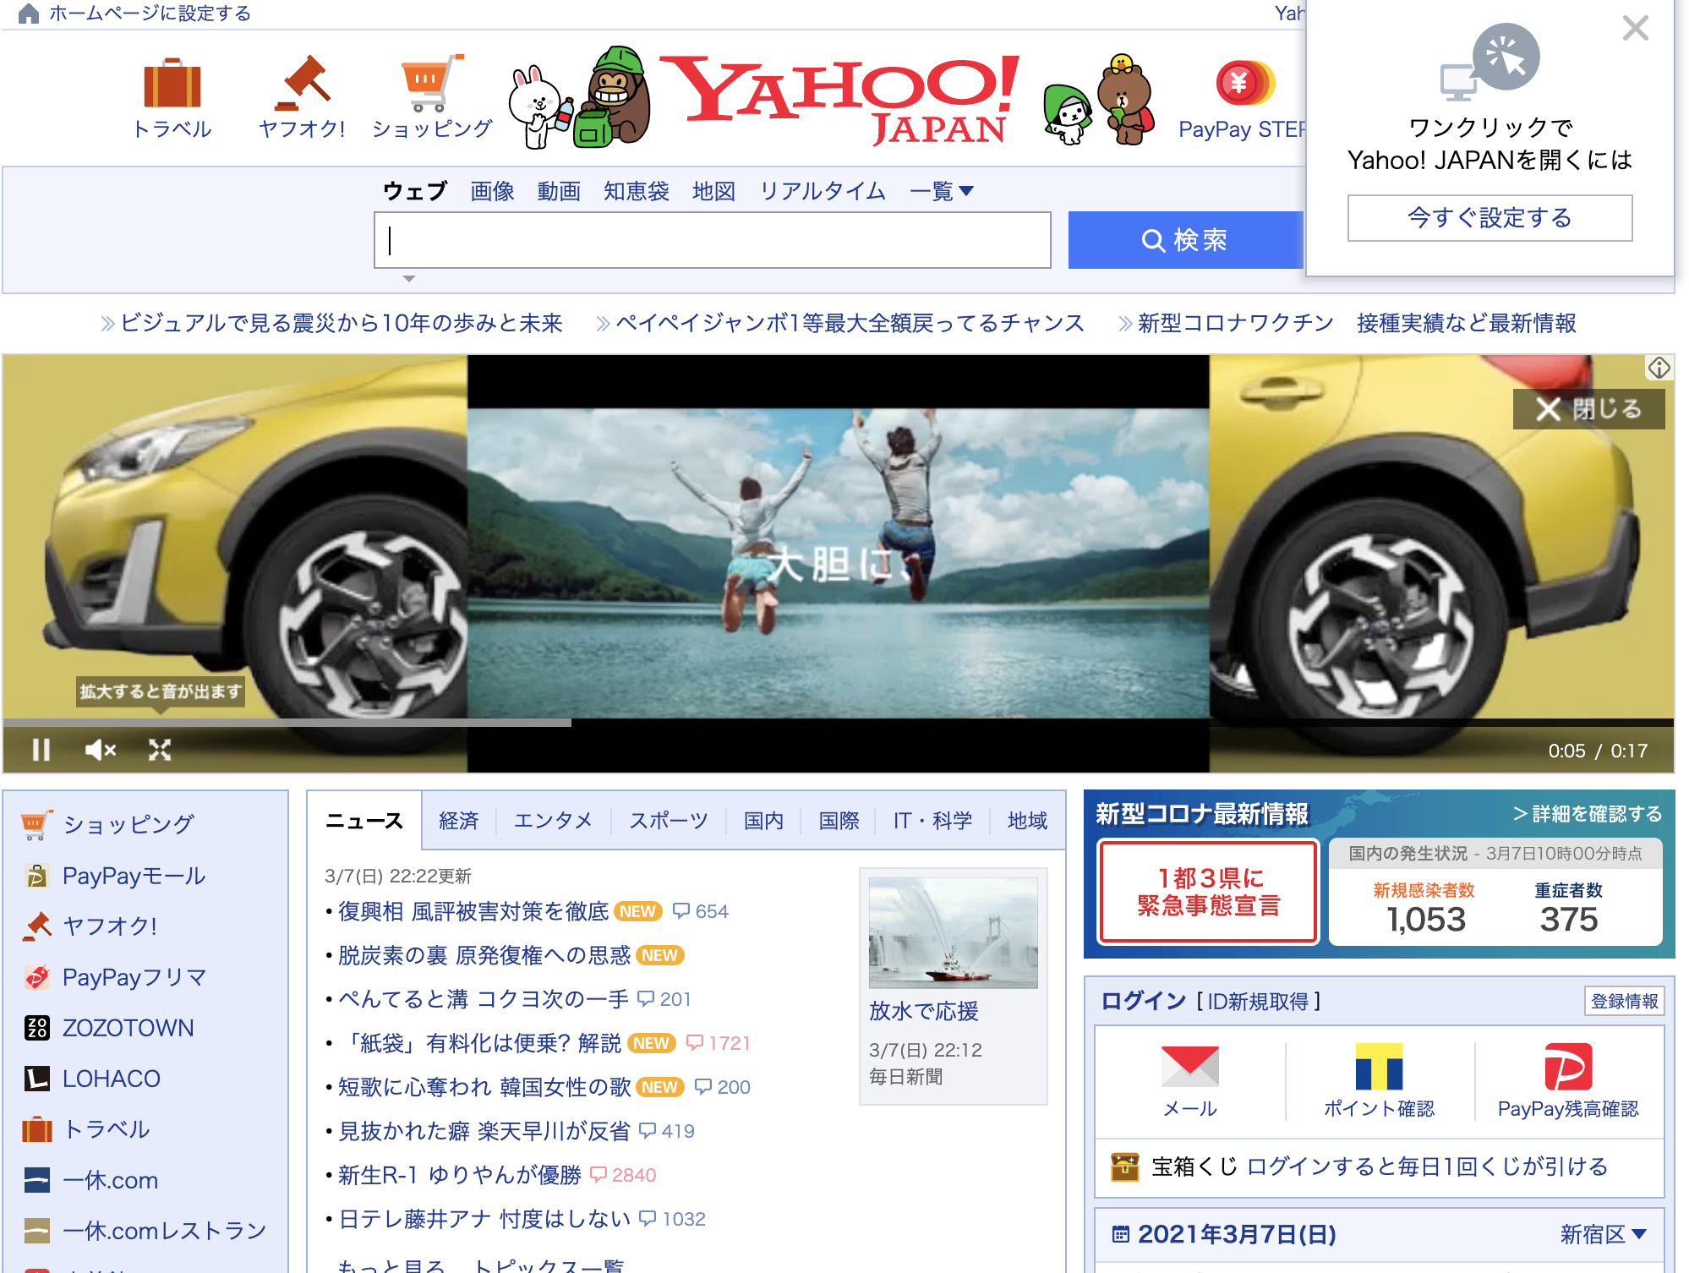Click the ZOZOTOWN sidebar icon
Viewport: 1689px width, 1273px height.
click(x=36, y=1028)
